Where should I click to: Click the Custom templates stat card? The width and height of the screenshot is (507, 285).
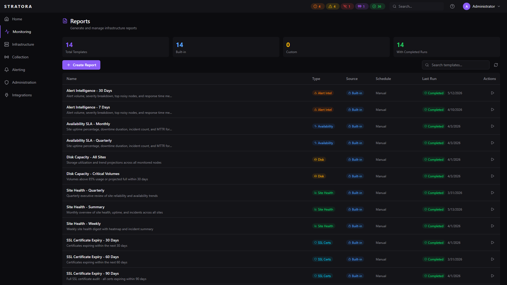pyautogui.click(x=336, y=47)
